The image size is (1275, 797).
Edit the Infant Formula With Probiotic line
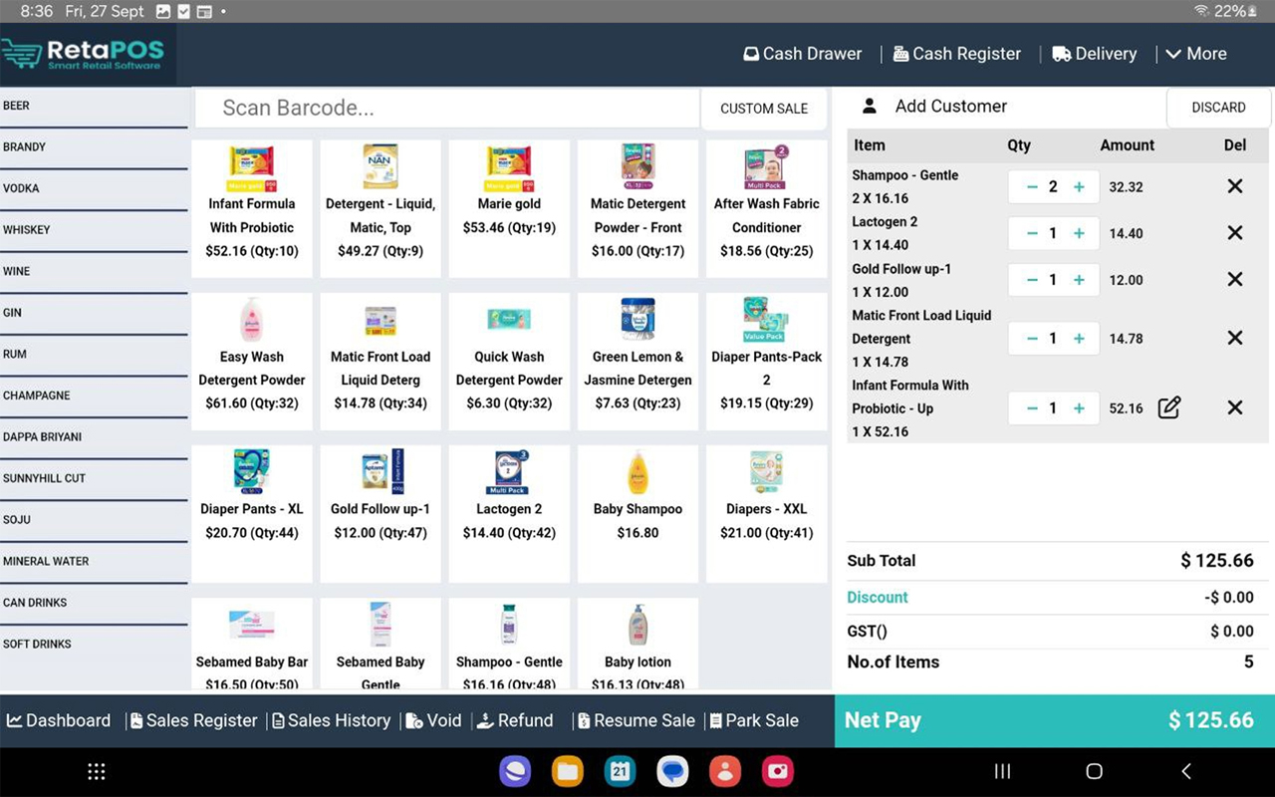click(x=1169, y=407)
